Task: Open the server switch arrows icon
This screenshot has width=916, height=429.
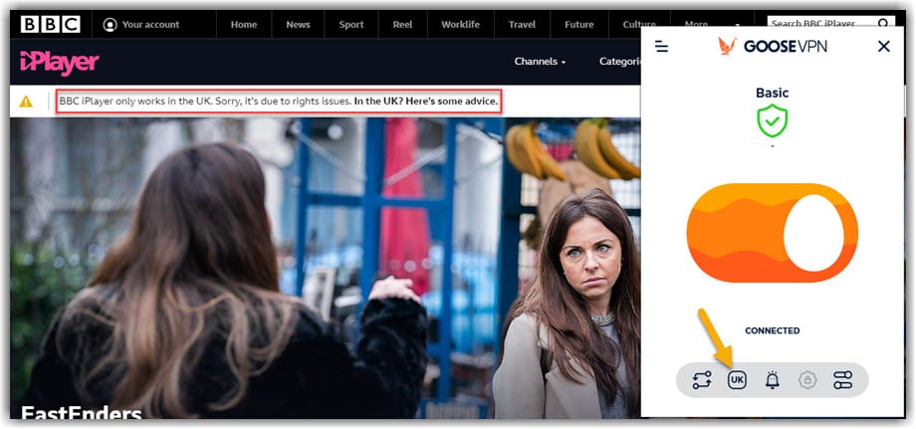Action: (x=702, y=380)
